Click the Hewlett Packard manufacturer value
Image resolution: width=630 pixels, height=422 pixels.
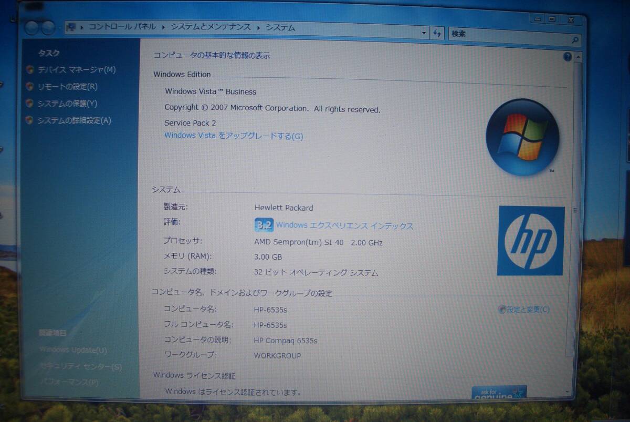(x=283, y=208)
